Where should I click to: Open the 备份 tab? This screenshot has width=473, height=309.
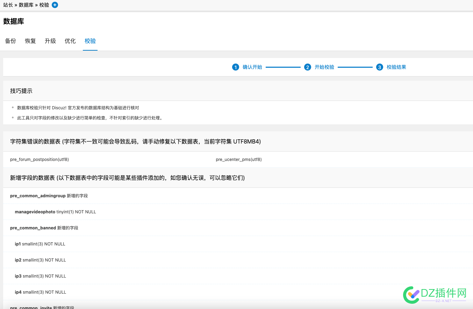tap(10, 41)
